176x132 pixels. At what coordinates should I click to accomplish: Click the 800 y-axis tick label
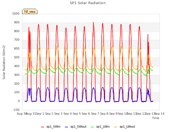coord(17,31)
